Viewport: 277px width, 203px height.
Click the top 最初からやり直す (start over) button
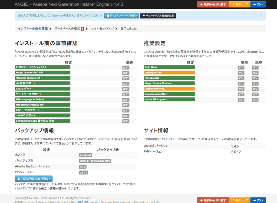point(213,4)
